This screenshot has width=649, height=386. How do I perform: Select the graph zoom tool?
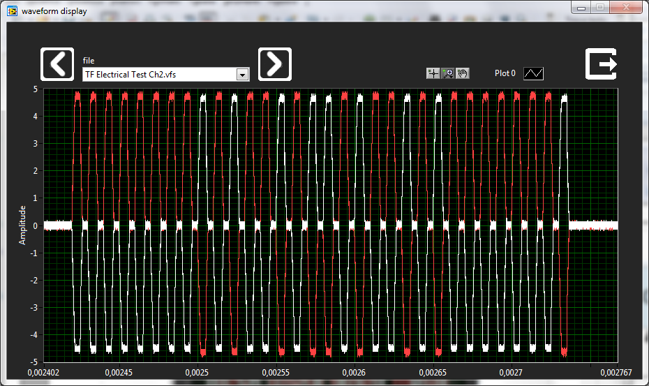click(448, 73)
